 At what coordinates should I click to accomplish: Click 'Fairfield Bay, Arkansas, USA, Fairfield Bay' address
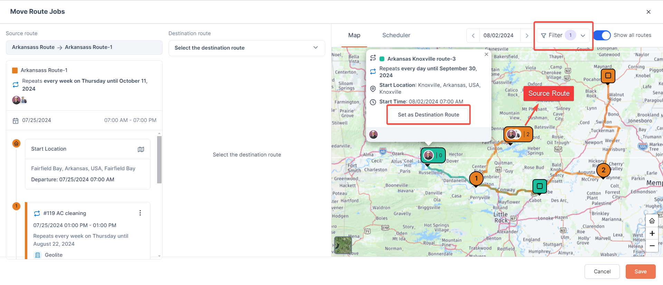pos(83,169)
